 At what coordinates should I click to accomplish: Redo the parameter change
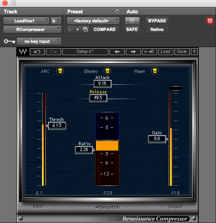coord(54,51)
